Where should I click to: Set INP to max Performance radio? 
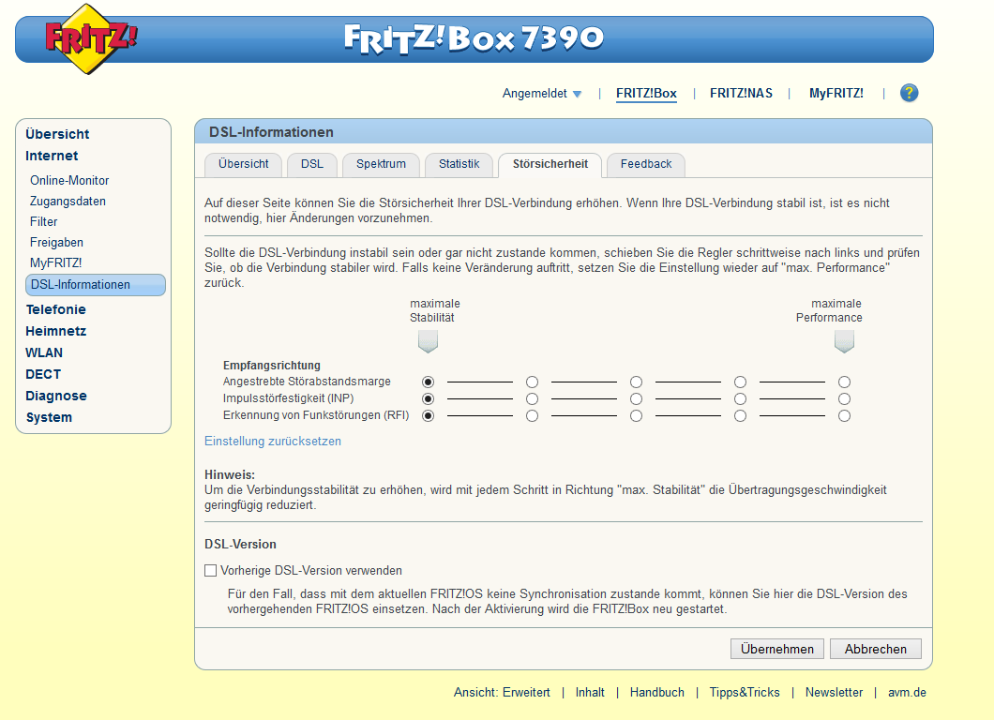point(844,398)
